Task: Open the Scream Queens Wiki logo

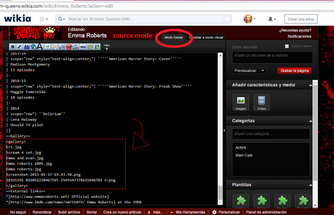Action: (35, 33)
